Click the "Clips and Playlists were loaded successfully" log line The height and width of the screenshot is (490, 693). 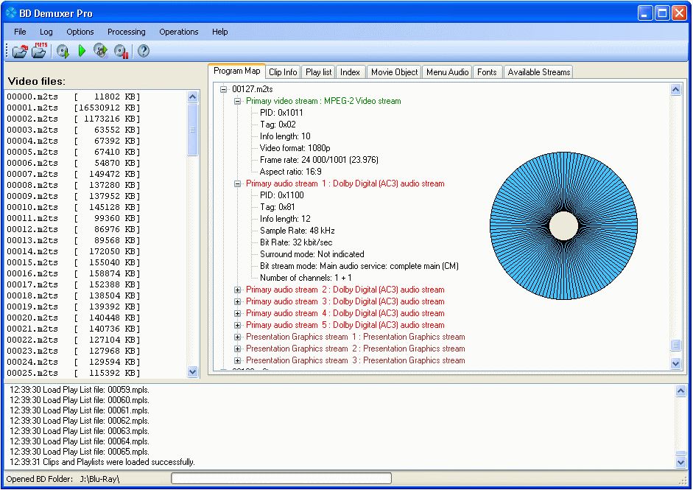102,462
